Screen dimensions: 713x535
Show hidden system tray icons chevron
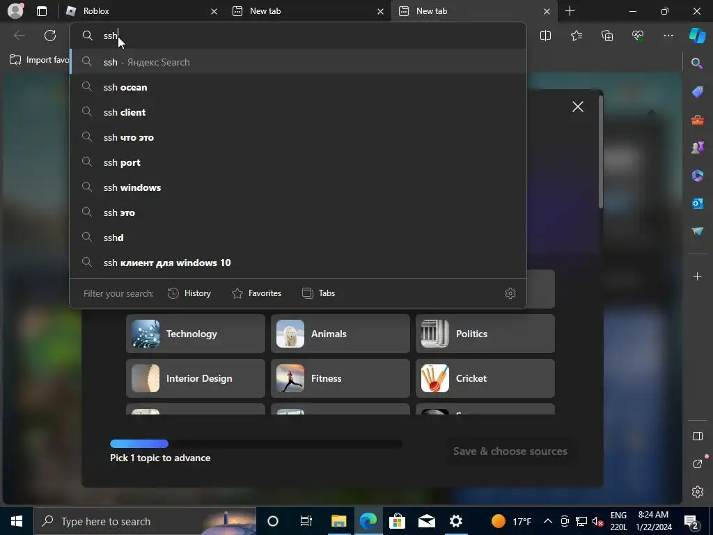pos(548,521)
